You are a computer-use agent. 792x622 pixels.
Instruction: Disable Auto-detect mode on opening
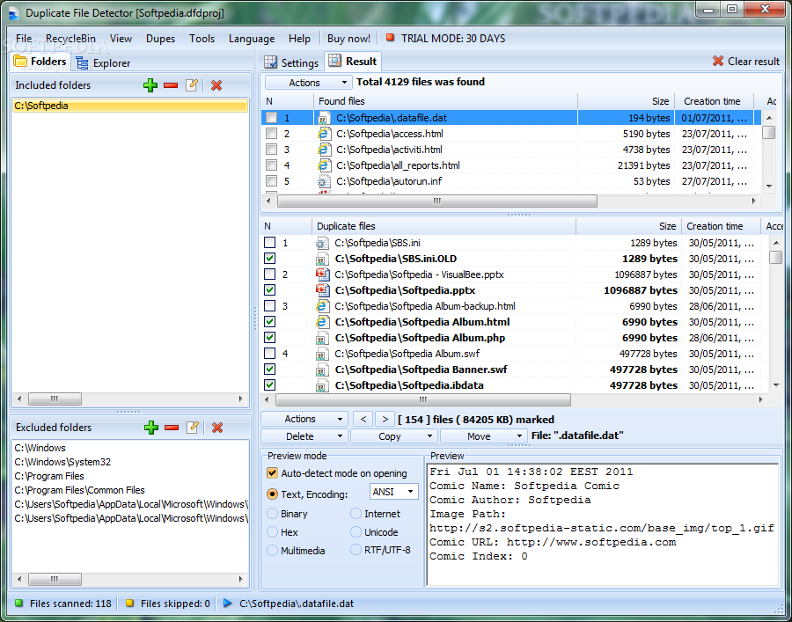pos(272,473)
